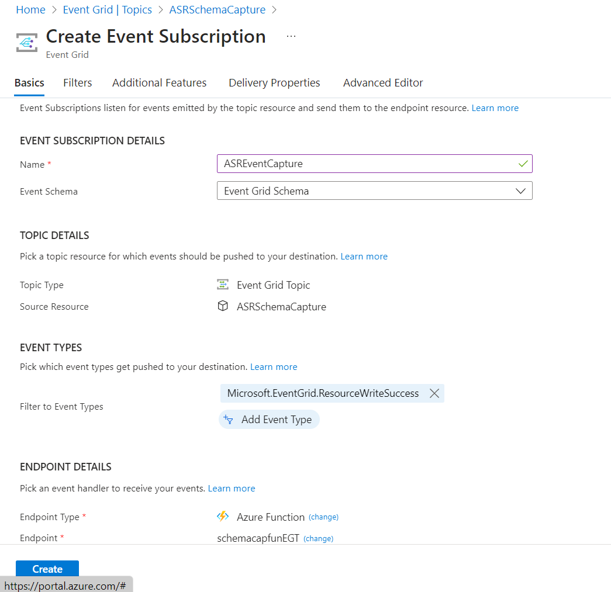Change the schemacapfunEGT endpoint

point(318,538)
